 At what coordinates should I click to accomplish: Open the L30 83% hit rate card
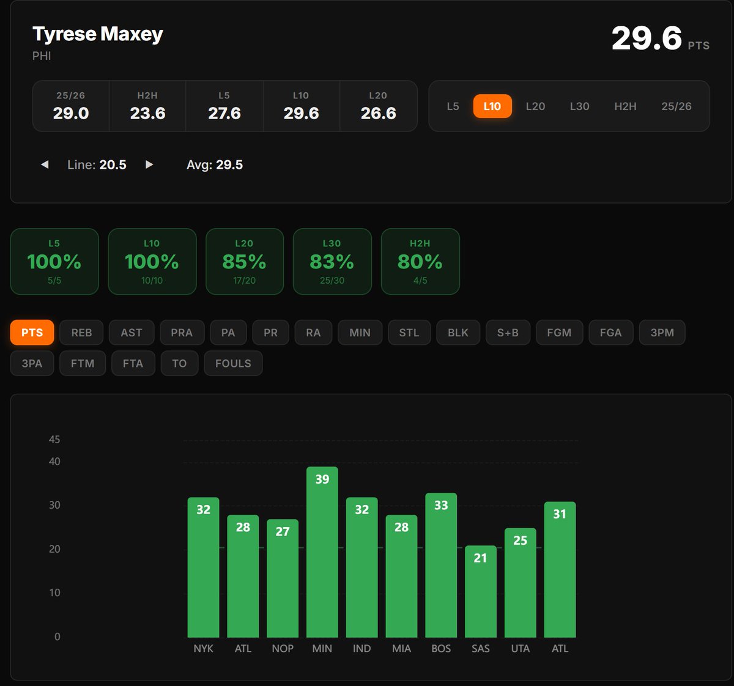pyautogui.click(x=332, y=262)
